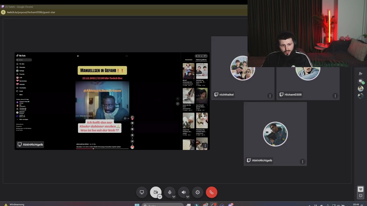The height and width of the screenshot is (206, 367).
Task: Open the TikTok video comments bubble
Action: click(x=132, y=129)
